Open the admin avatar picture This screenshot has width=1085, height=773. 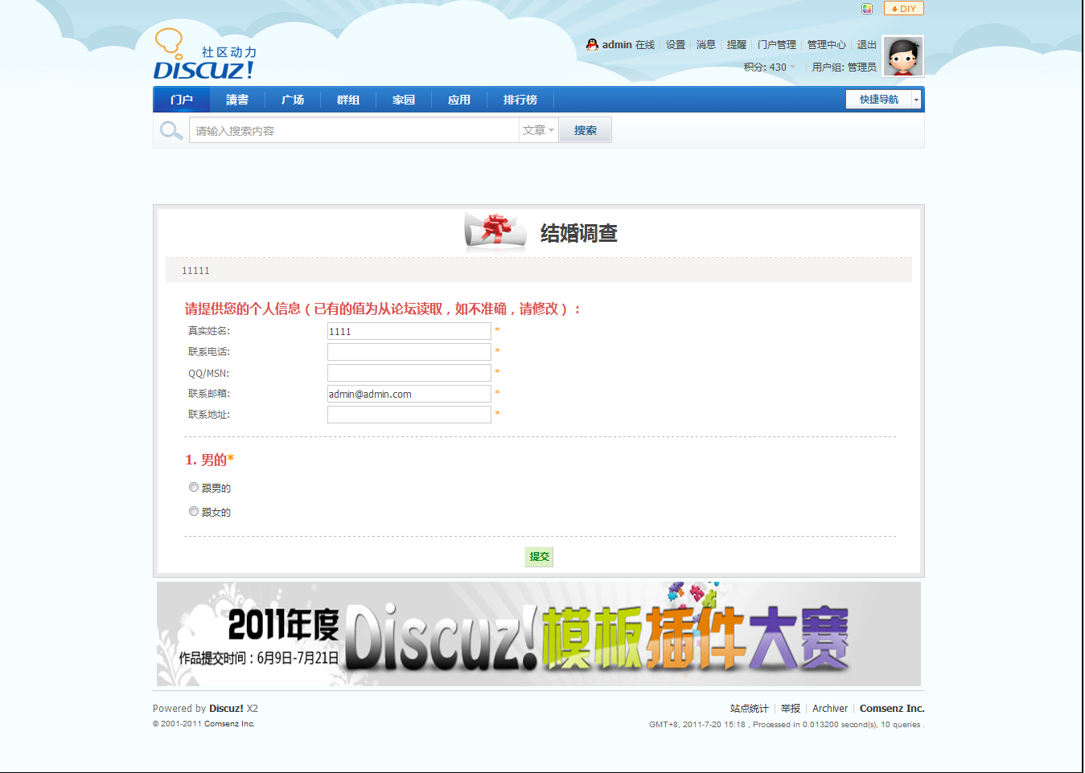(x=902, y=56)
